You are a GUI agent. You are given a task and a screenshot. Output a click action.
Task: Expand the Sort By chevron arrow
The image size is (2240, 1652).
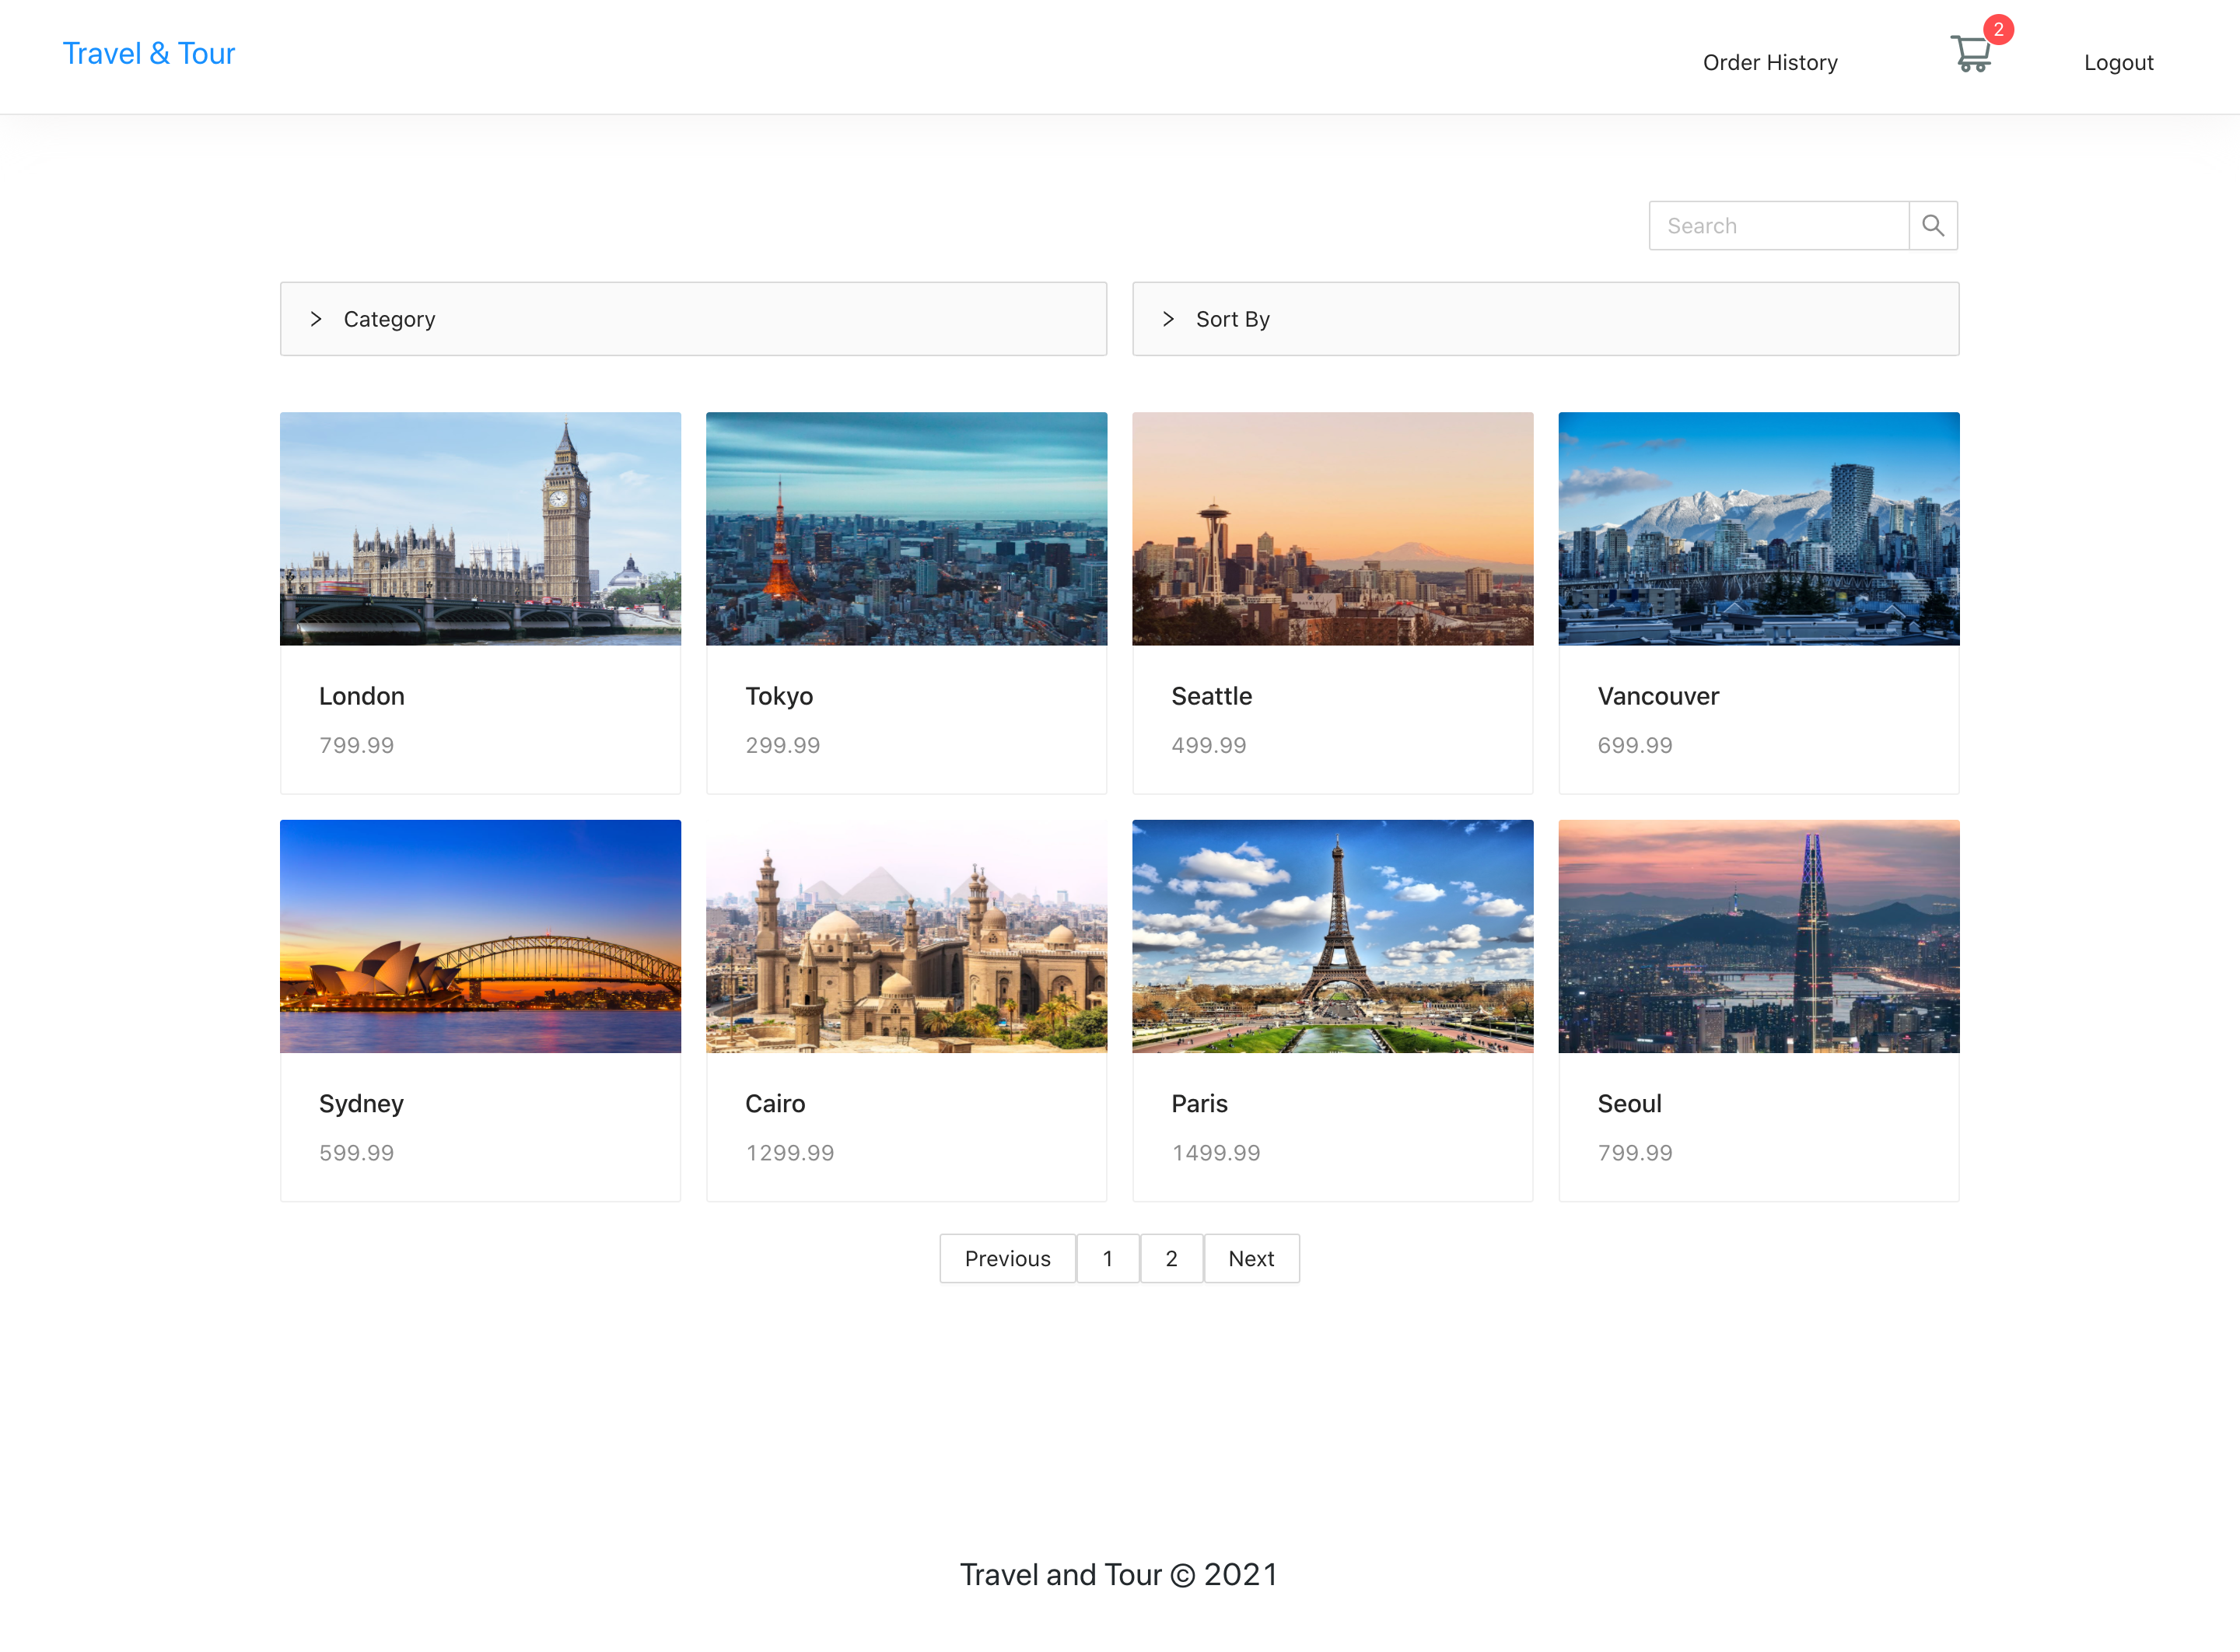coord(1168,319)
